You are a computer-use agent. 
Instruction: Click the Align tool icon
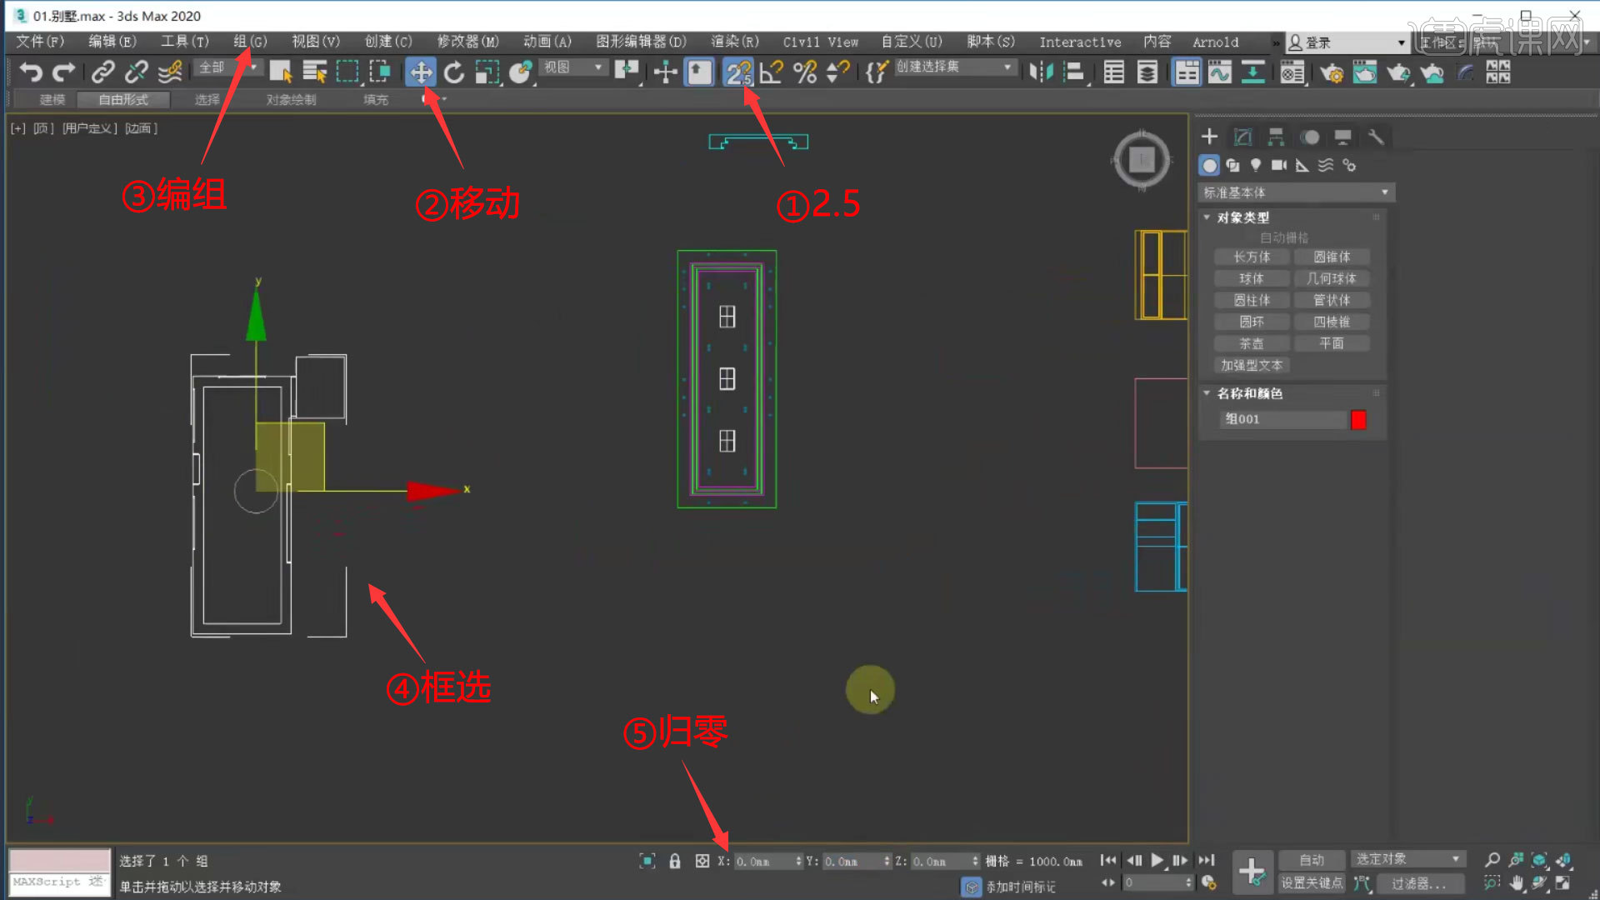(x=1075, y=72)
